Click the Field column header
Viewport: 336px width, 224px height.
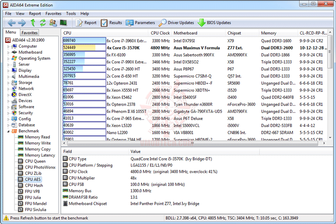[95, 151]
